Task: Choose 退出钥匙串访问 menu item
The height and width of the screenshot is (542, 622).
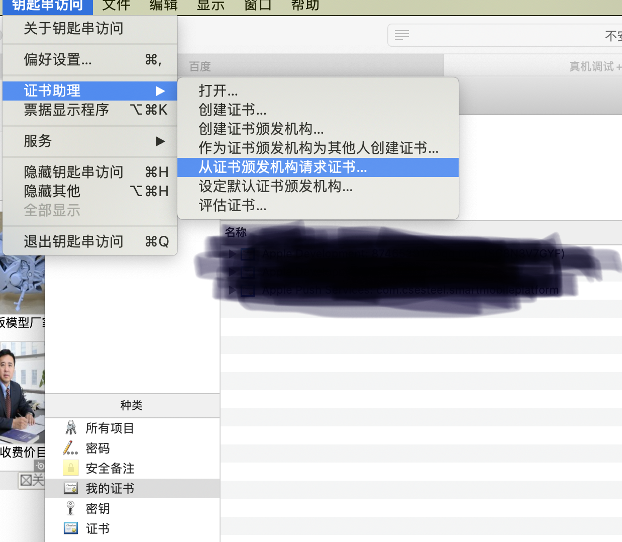Action: [90, 242]
